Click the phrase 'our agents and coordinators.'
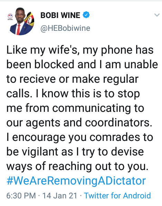162x206 pixels. coord(79,123)
